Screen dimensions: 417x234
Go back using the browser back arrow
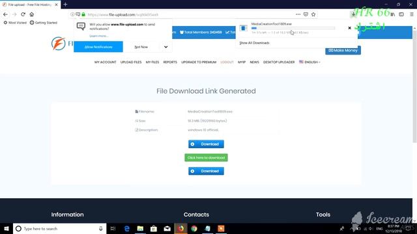[5, 14]
